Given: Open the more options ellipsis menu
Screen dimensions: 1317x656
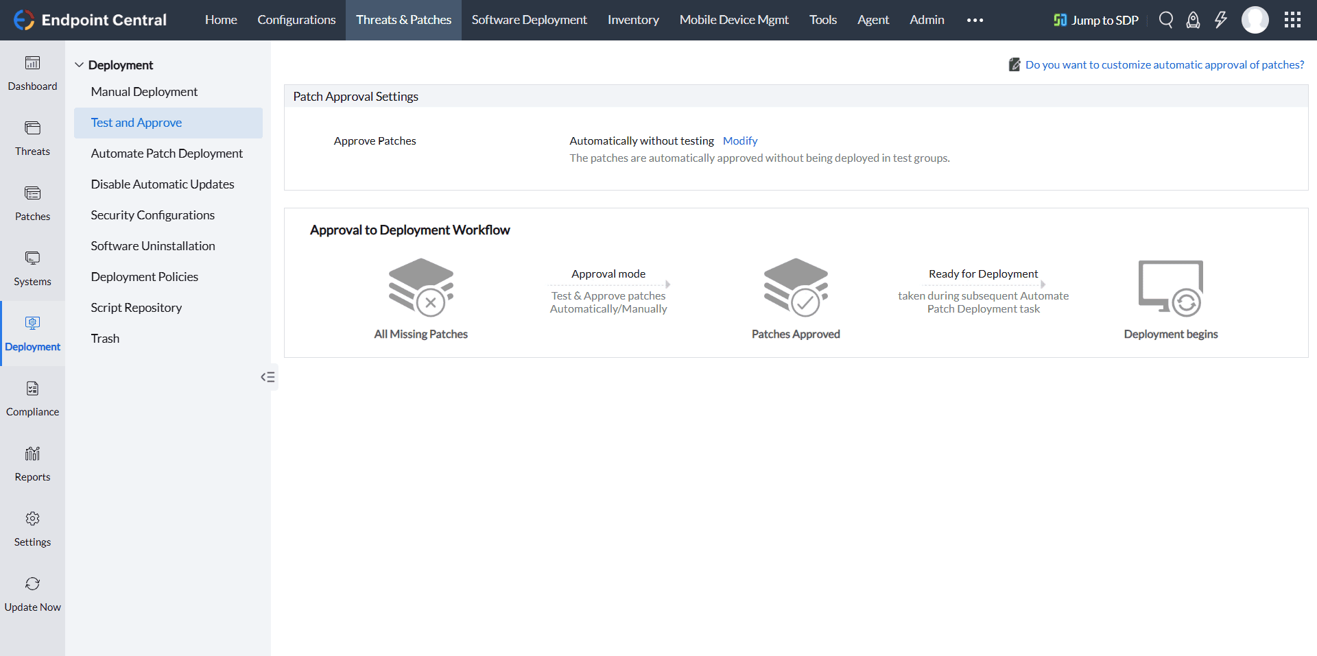Looking at the screenshot, I should coord(975,20).
